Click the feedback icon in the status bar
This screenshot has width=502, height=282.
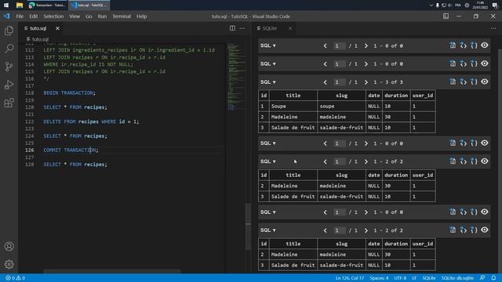tap(482, 278)
